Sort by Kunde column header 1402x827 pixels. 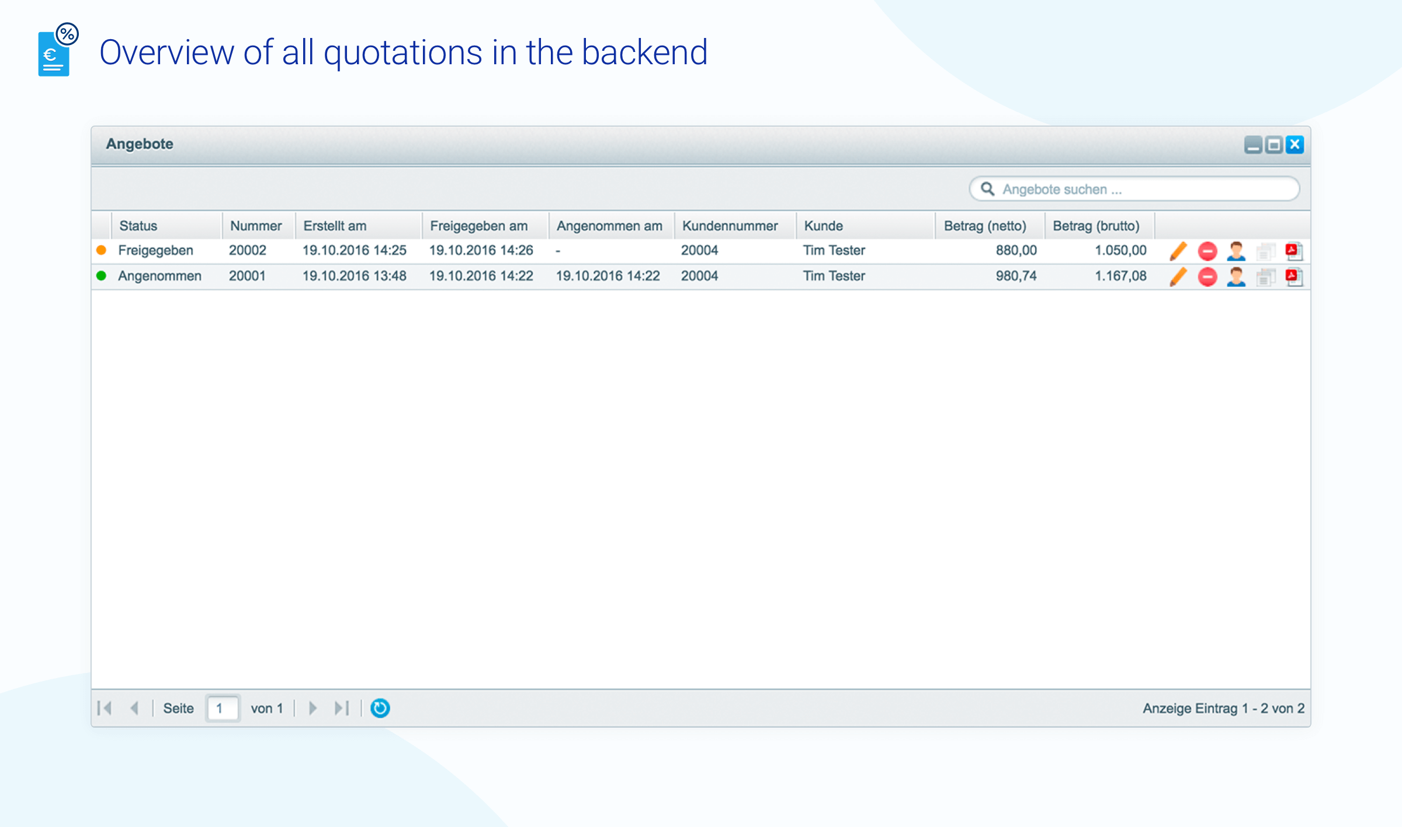866,225
